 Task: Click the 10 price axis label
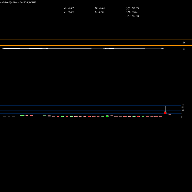tap(182, 110)
